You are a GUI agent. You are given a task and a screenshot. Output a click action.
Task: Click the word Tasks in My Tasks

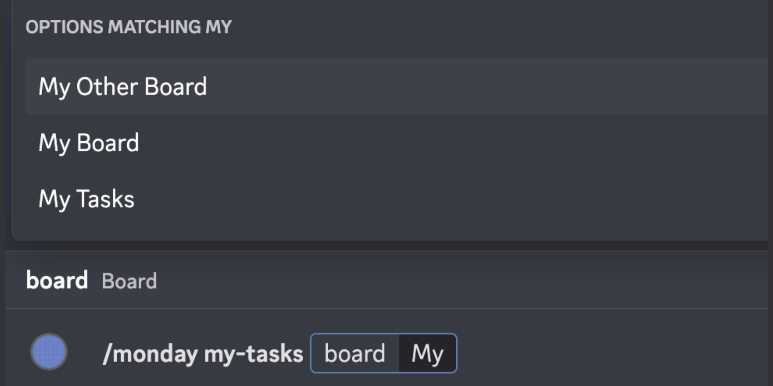(105, 199)
